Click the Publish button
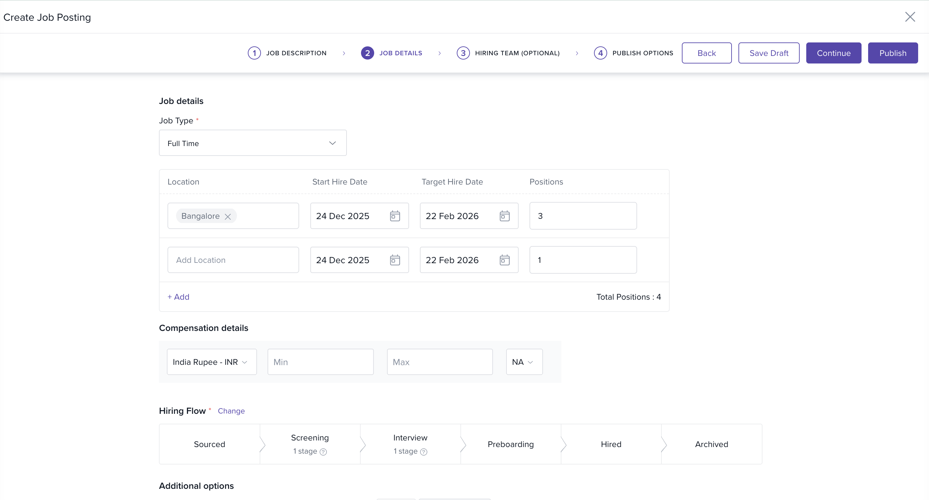 pyautogui.click(x=892, y=53)
